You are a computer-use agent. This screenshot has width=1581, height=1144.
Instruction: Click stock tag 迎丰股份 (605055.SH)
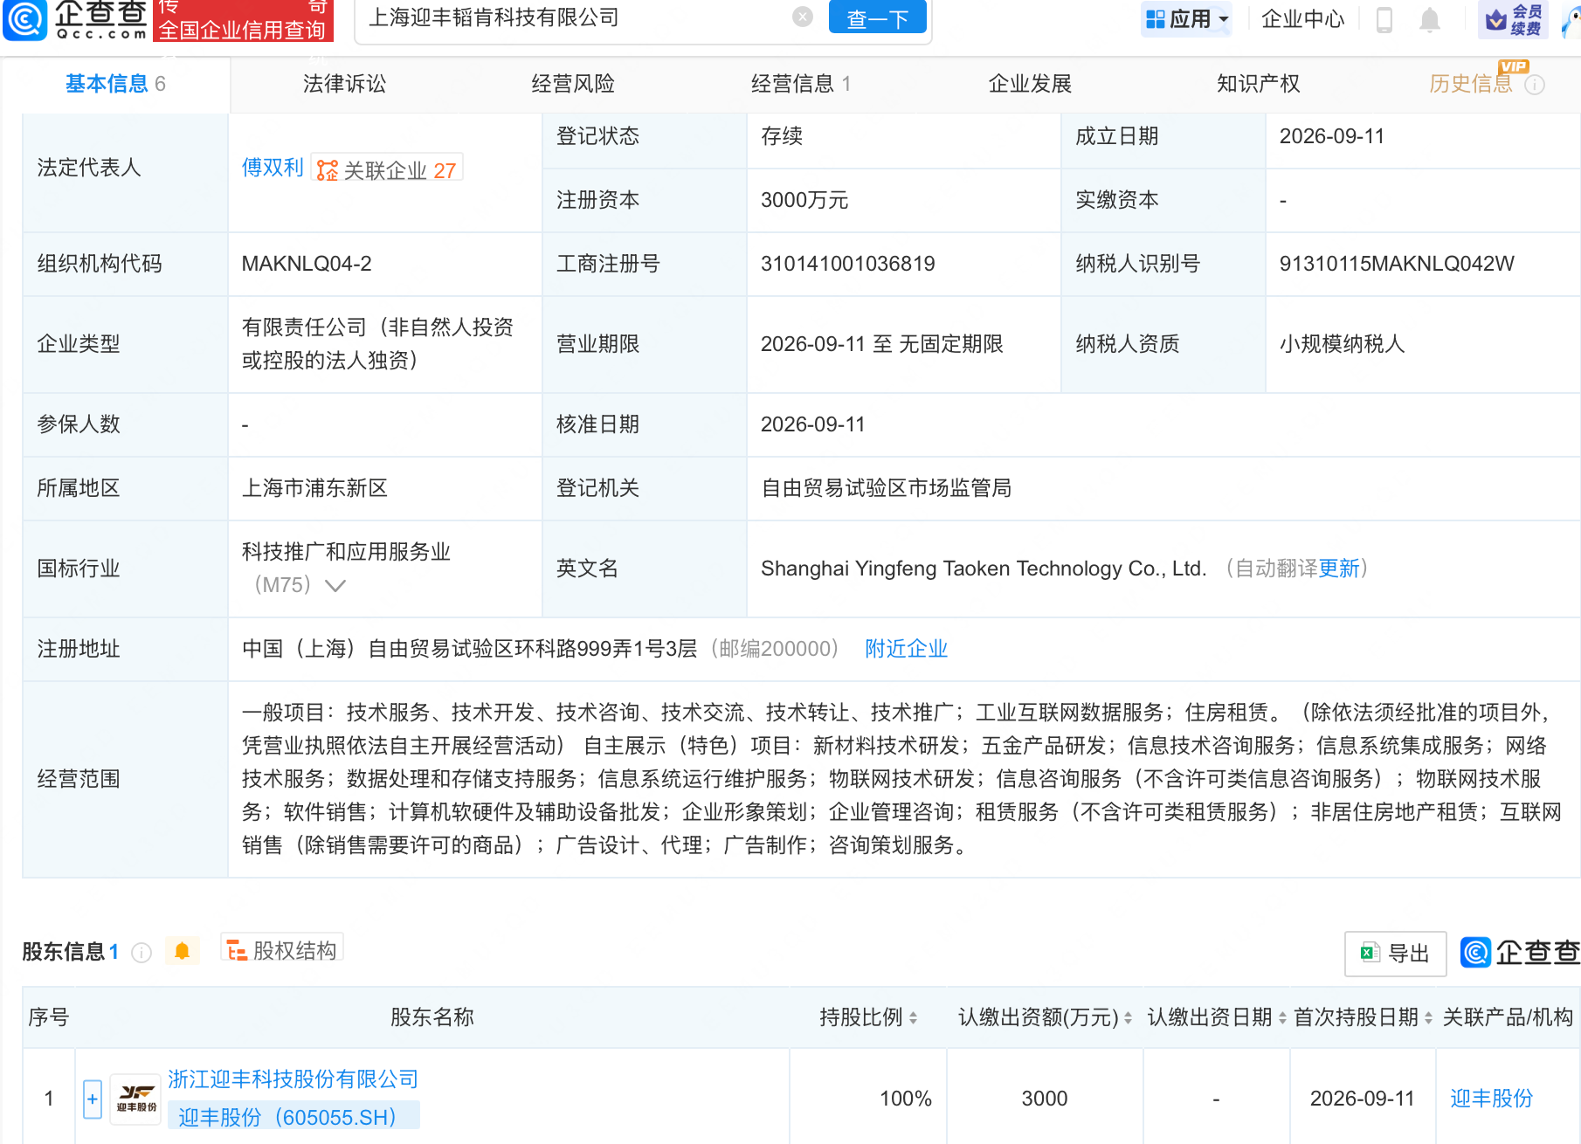coord(293,1117)
